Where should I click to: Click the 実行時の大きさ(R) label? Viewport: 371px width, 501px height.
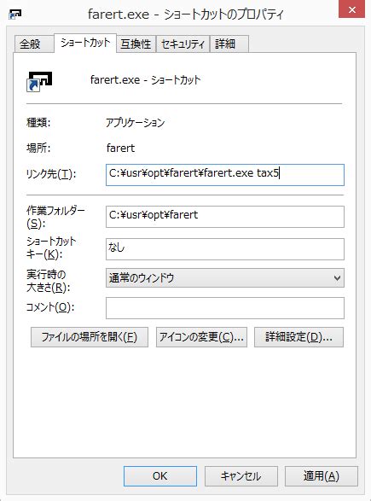click(48, 281)
